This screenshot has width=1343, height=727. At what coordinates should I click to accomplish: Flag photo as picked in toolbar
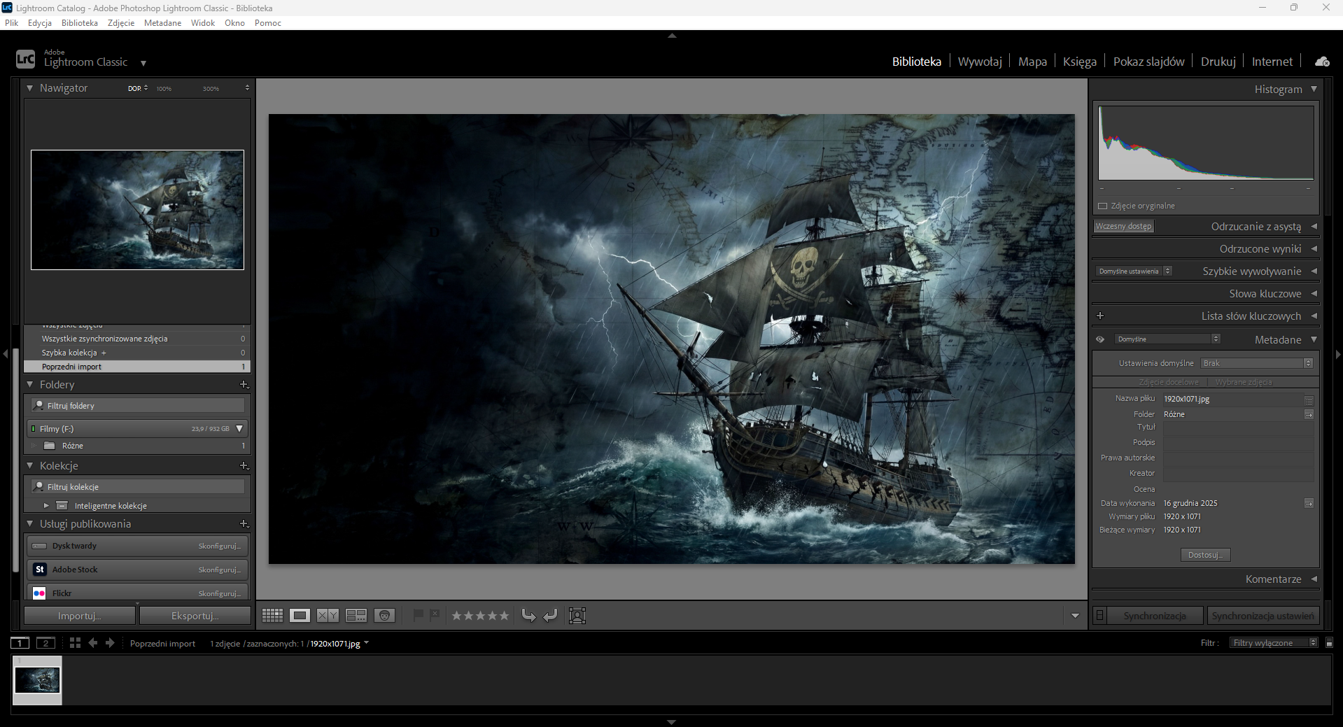click(x=419, y=615)
